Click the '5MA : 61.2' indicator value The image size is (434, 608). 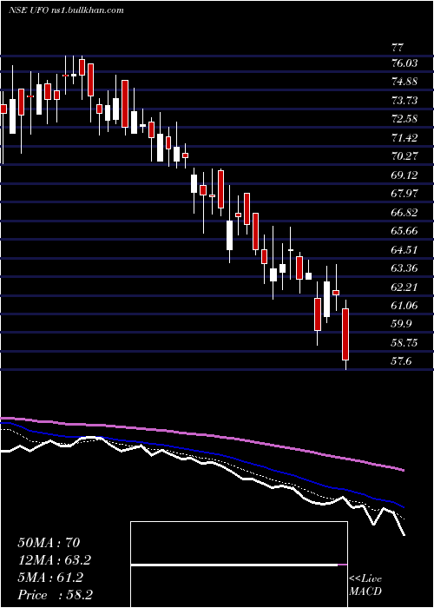(x=50, y=578)
